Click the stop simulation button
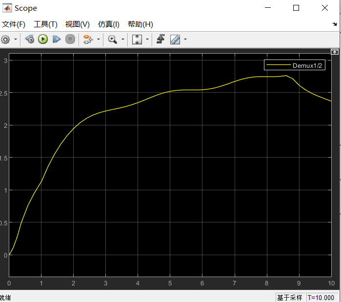 [70, 40]
